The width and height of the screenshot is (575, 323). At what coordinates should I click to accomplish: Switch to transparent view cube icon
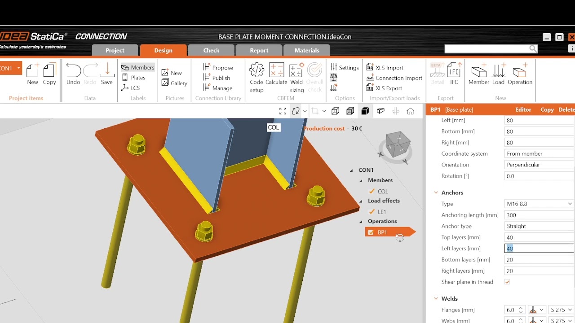[350, 111]
